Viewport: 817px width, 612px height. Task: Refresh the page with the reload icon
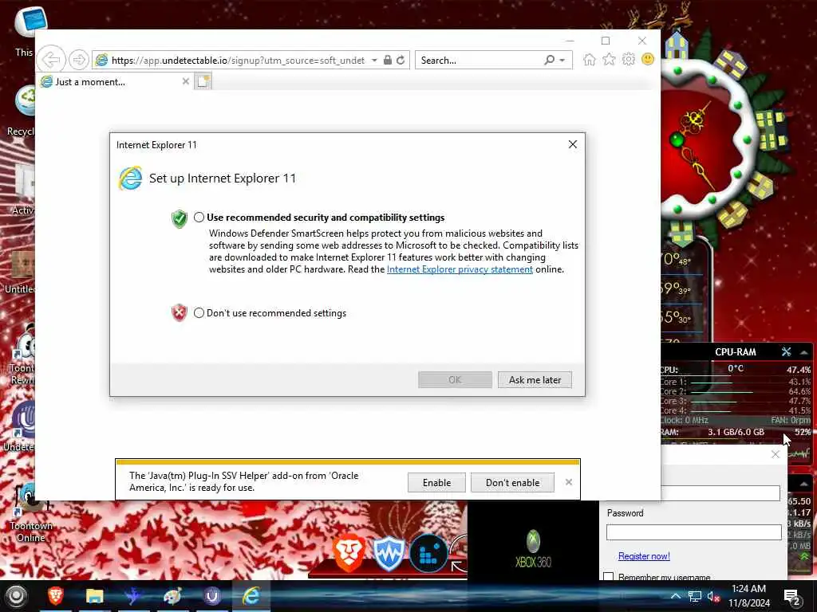[x=401, y=60]
